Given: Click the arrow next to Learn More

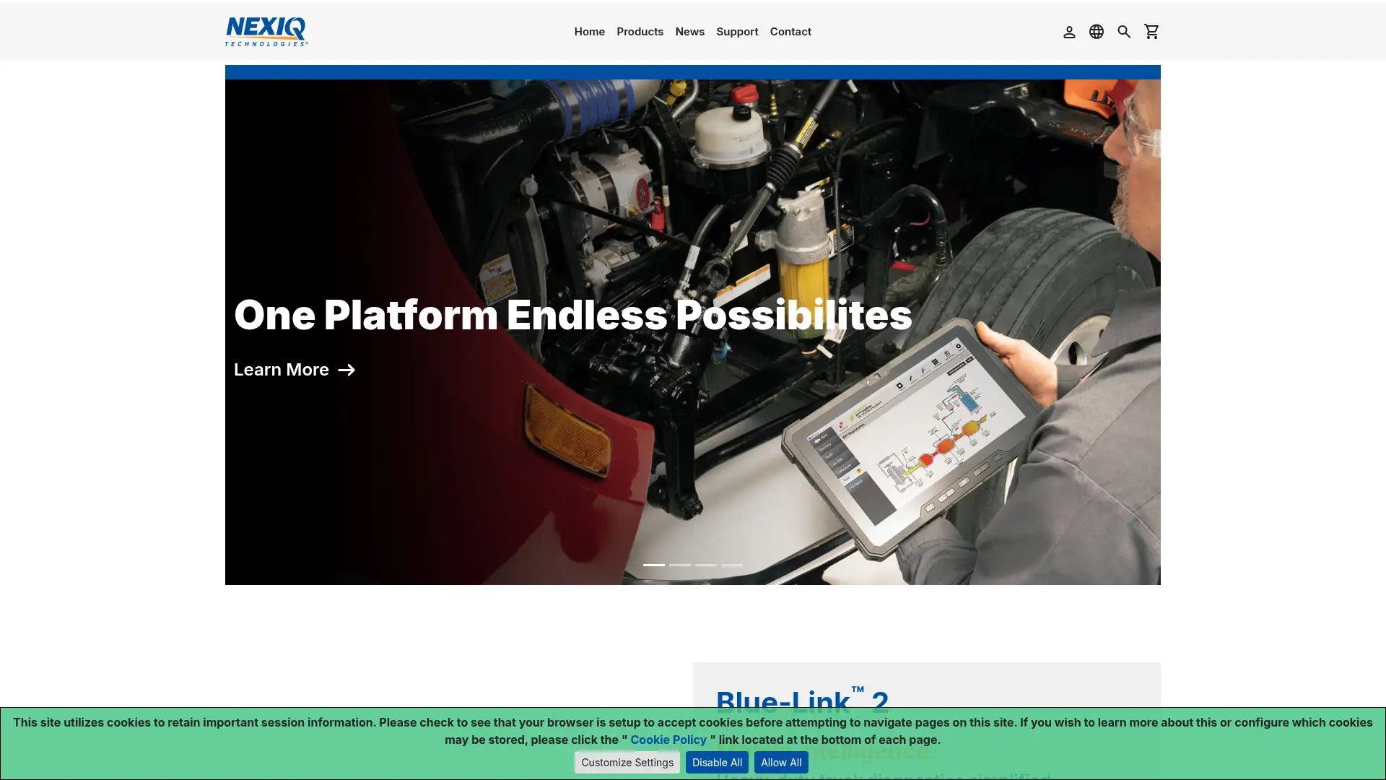Looking at the screenshot, I should coord(348,370).
